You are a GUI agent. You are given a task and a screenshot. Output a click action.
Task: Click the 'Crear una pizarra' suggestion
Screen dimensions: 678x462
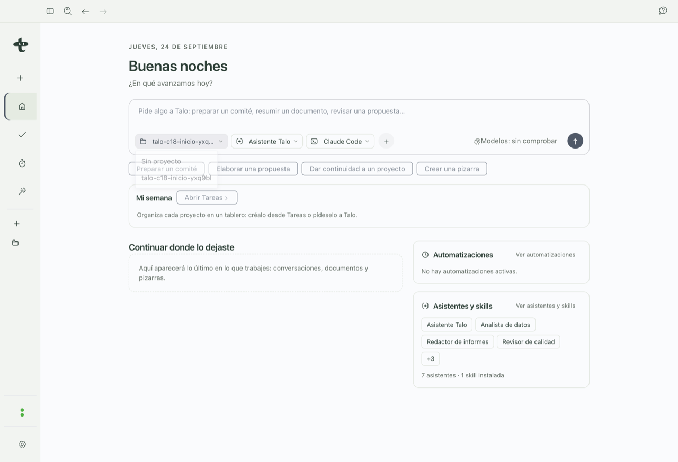tap(452, 169)
